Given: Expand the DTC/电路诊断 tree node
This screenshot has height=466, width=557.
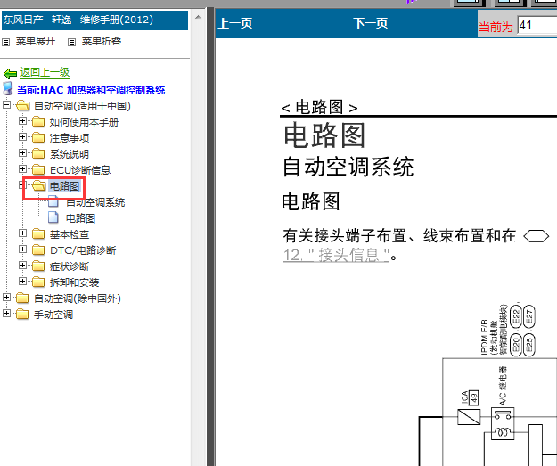Looking at the screenshot, I should [x=23, y=250].
